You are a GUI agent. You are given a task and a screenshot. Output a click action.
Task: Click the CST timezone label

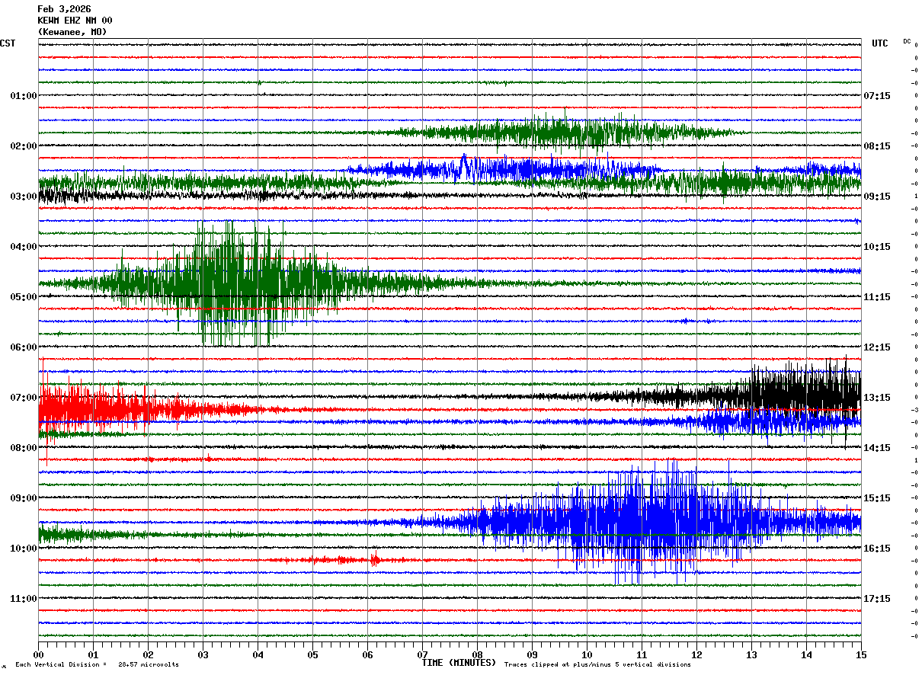(x=8, y=43)
